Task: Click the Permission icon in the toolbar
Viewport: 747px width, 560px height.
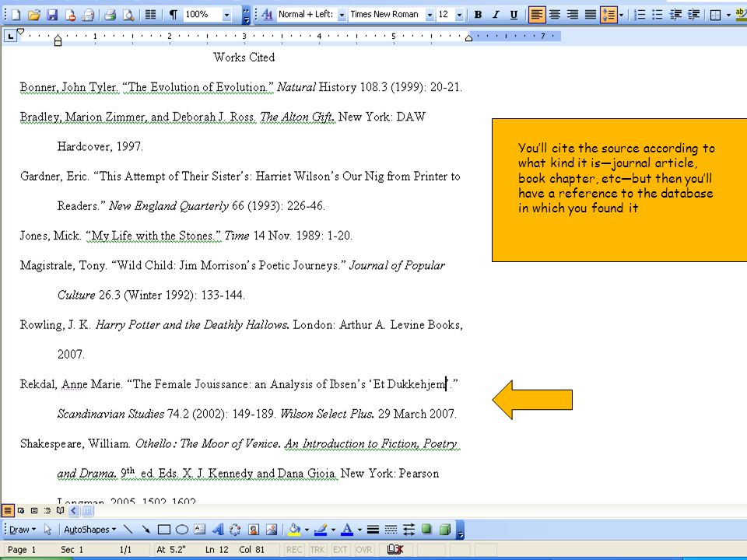Action: [x=70, y=15]
